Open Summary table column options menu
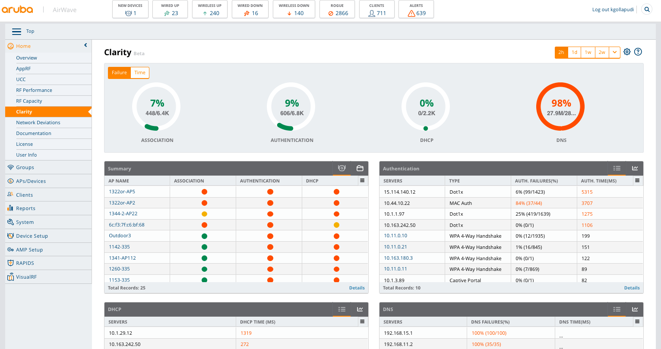Viewport: 661px width, 349px height. (x=362, y=181)
